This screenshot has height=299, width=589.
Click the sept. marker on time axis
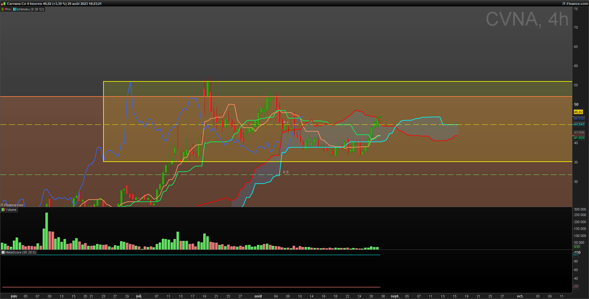pos(395,296)
